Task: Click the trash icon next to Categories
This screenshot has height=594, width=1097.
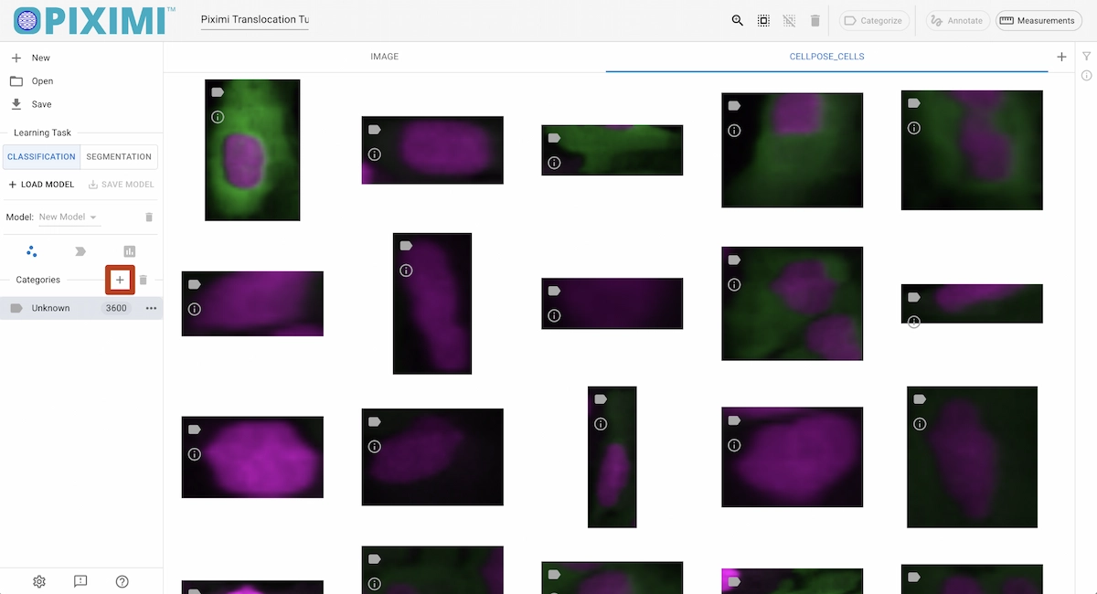Action: point(143,280)
